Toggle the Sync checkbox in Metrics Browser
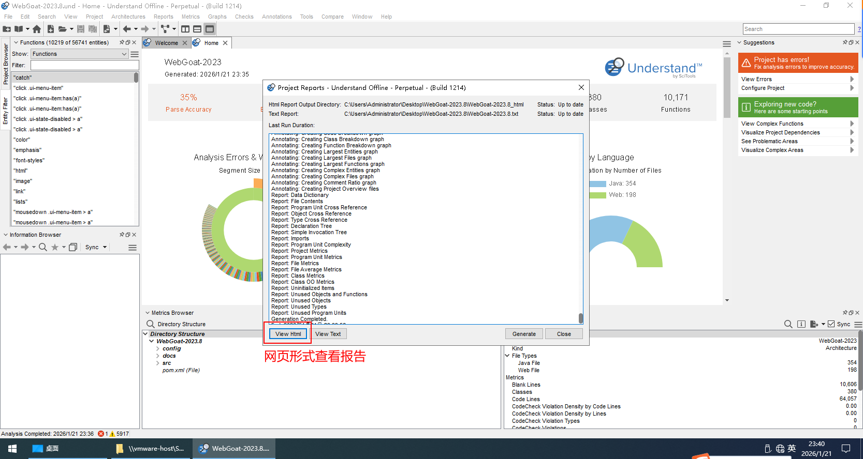The width and height of the screenshot is (863, 459). [x=831, y=324]
